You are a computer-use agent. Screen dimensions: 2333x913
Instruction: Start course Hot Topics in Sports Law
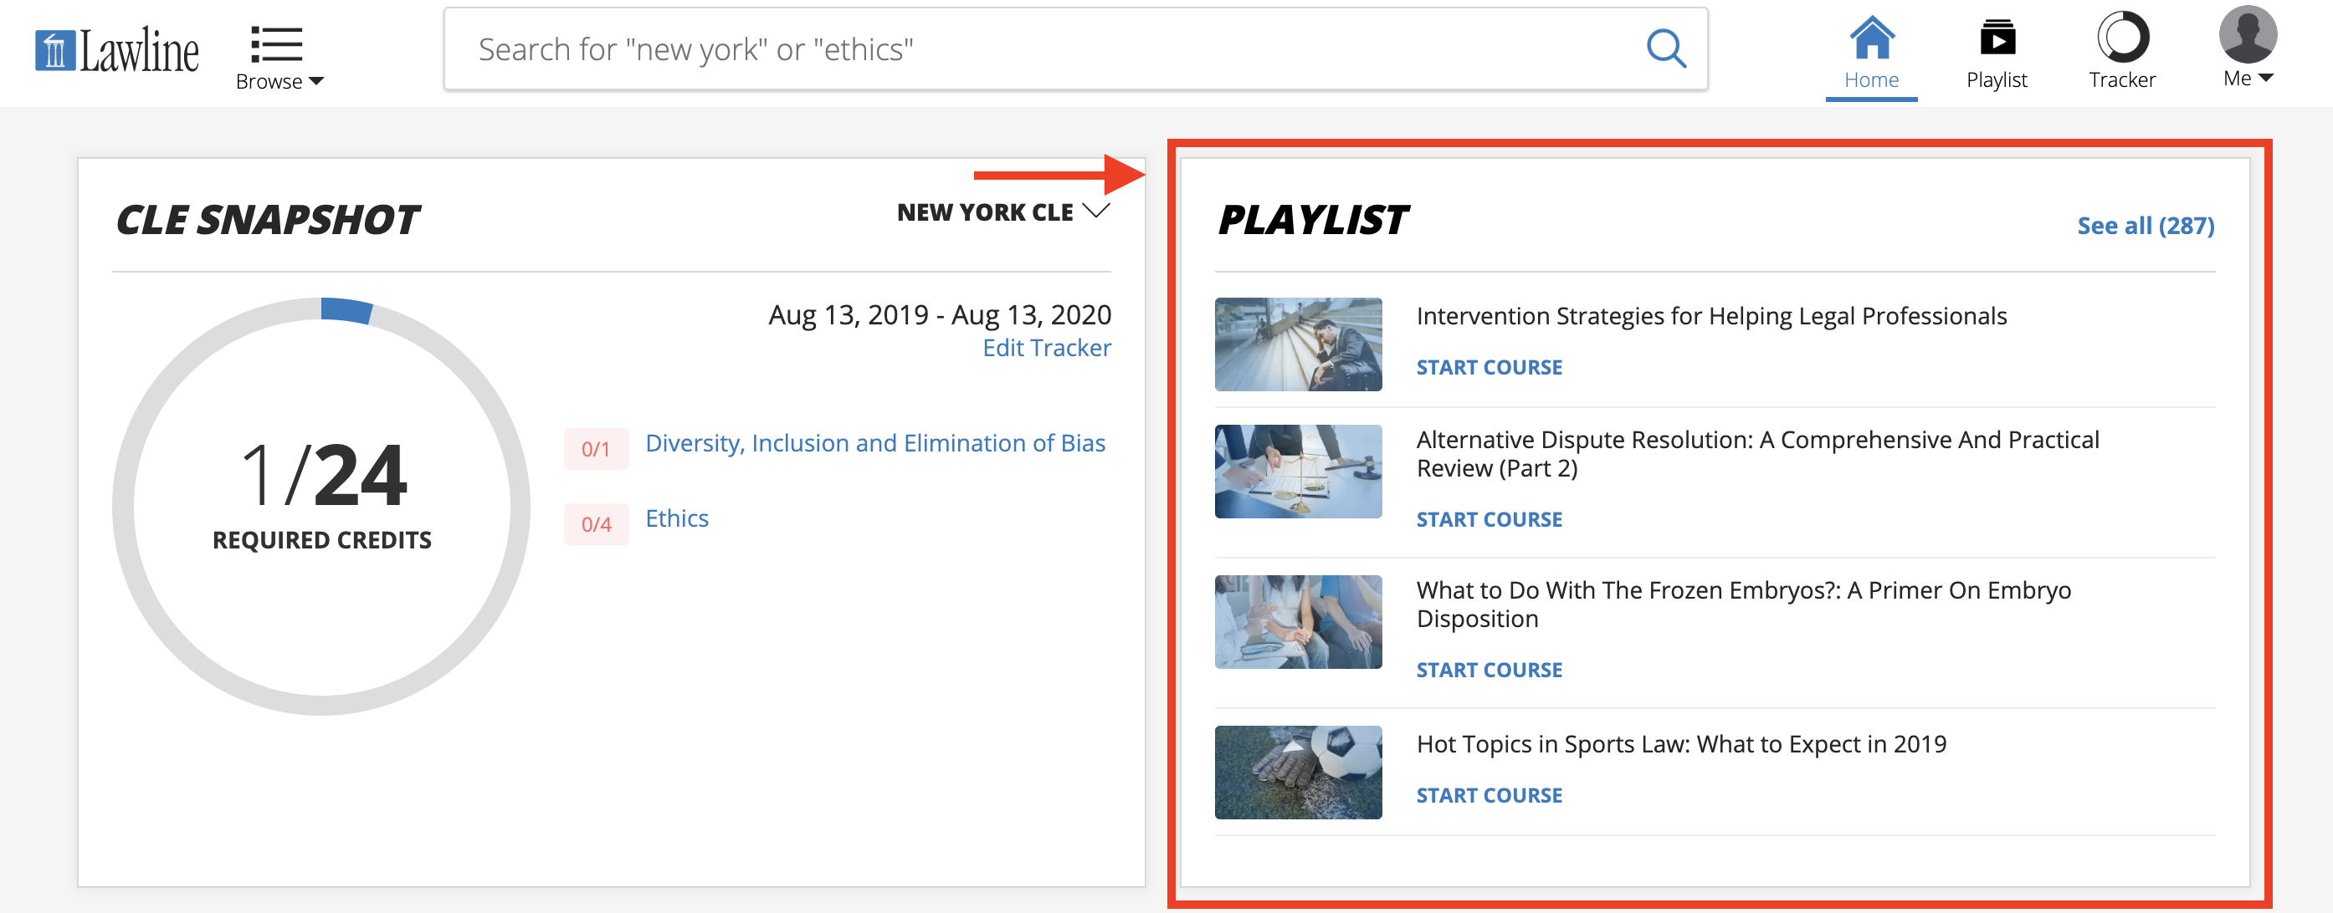click(1489, 795)
